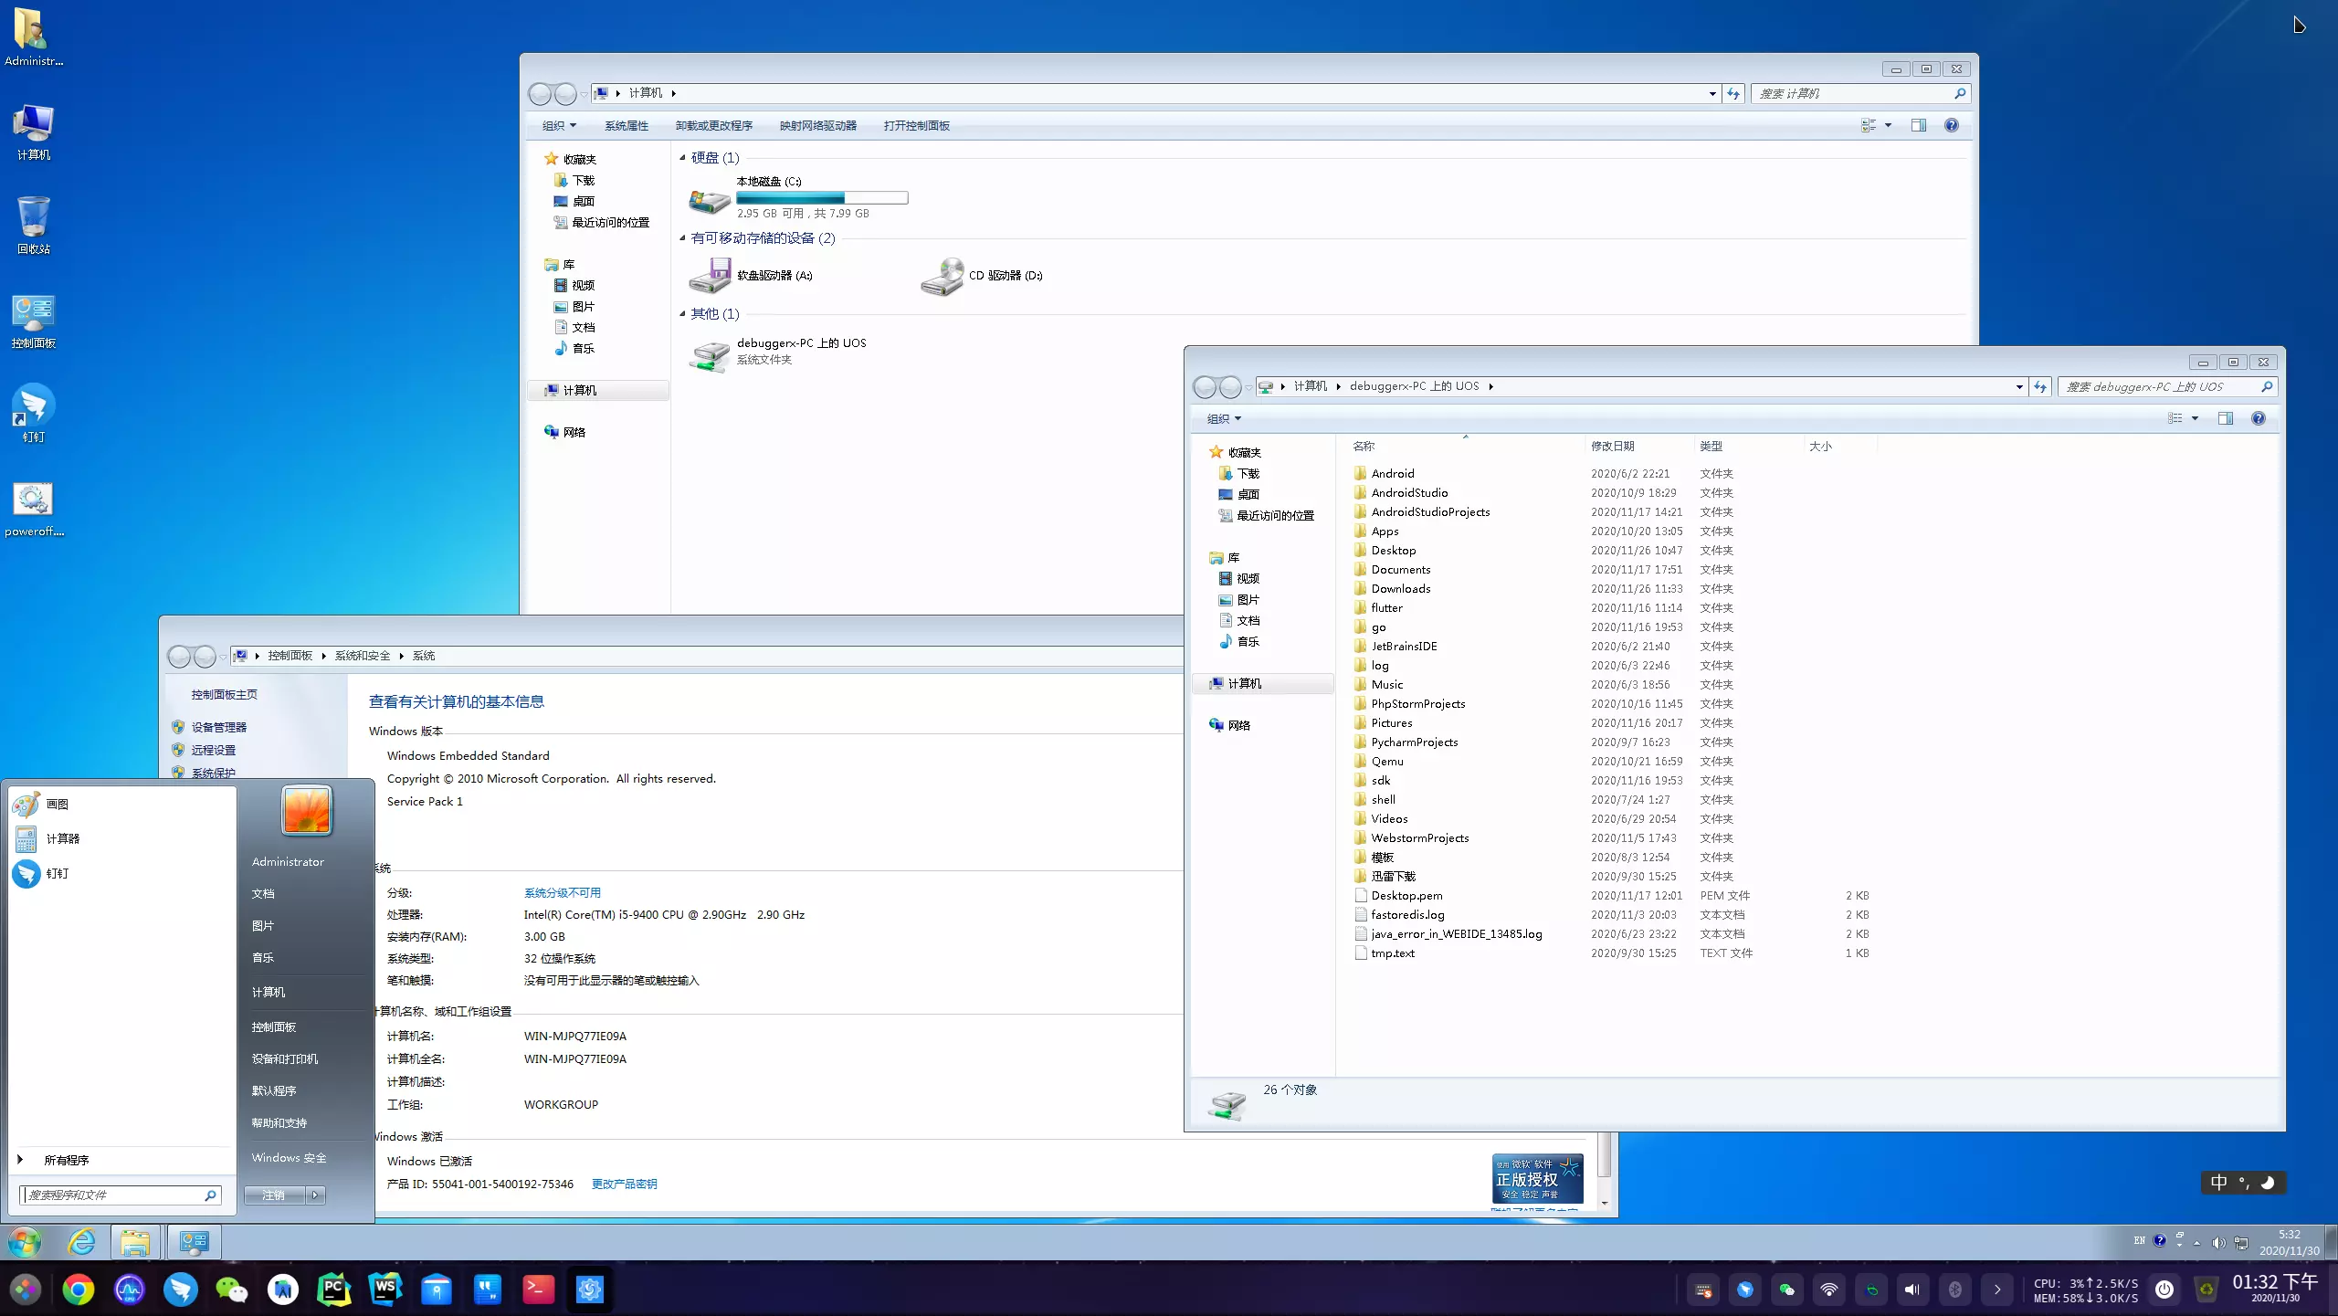
Task: Open 计算器 from the Start menu
Action: (121, 838)
